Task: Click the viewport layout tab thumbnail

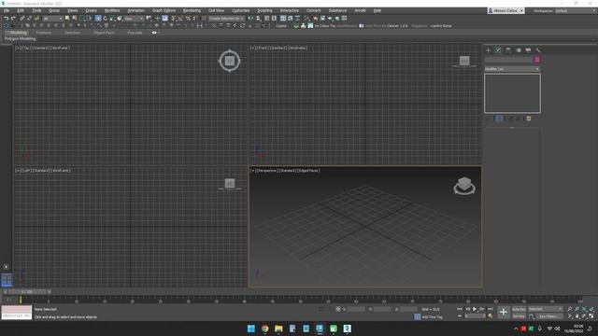Action: coord(7,280)
